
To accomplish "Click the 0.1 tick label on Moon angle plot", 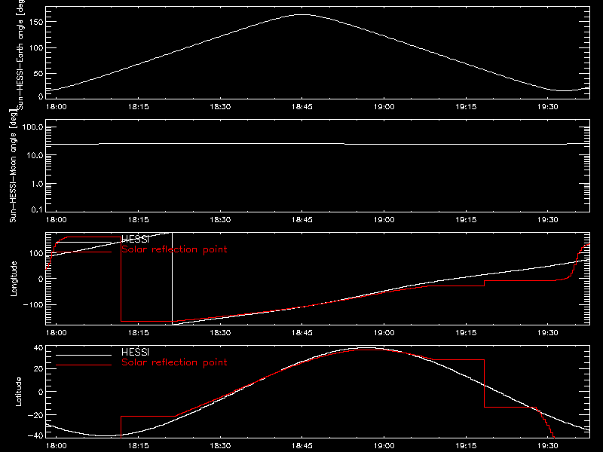I will click(x=37, y=210).
